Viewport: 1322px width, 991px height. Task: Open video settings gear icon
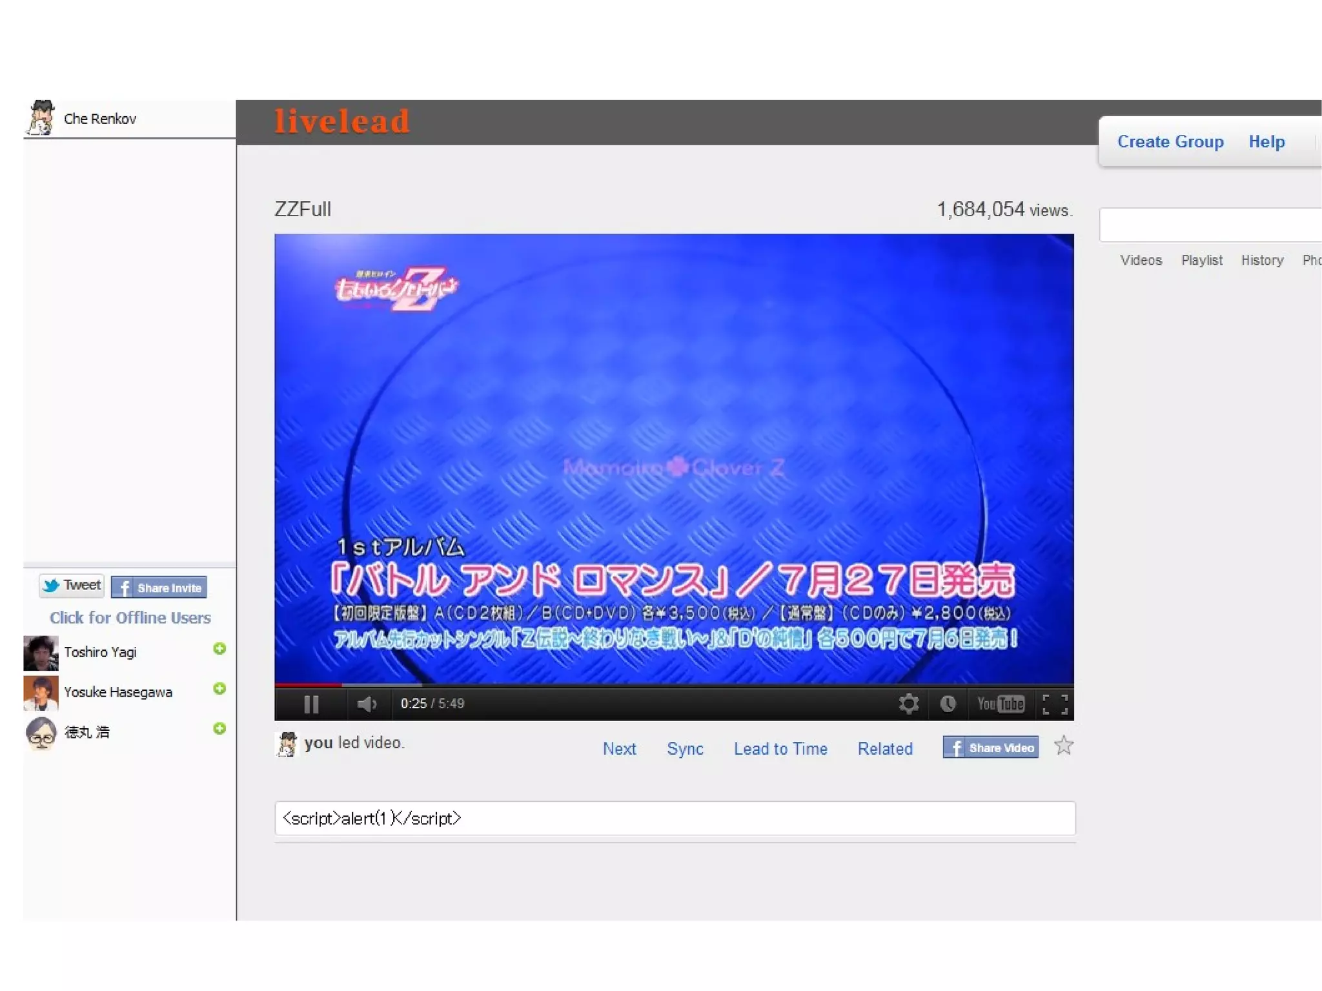(x=908, y=704)
